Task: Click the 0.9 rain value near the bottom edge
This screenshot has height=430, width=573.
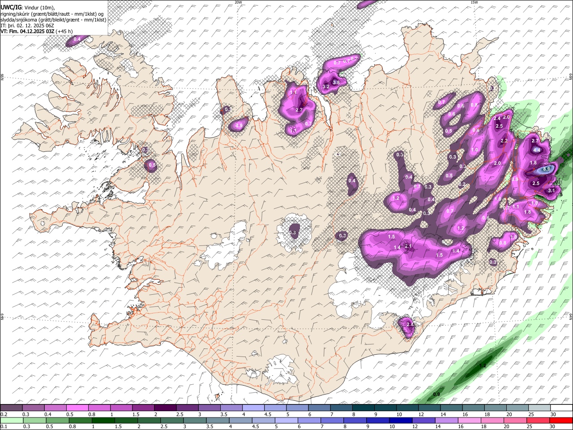Action: coord(436,394)
